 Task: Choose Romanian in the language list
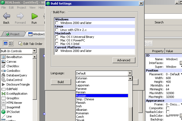click(102, 113)
